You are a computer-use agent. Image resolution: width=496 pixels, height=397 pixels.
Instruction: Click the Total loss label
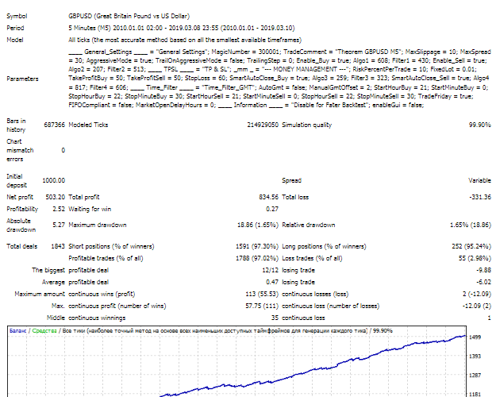point(295,197)
